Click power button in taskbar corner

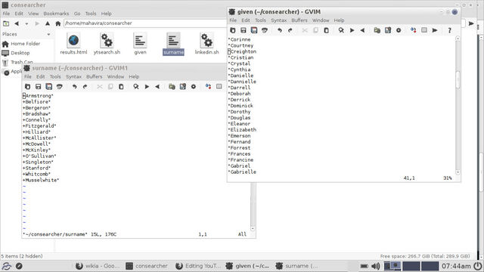click(478, 266)
